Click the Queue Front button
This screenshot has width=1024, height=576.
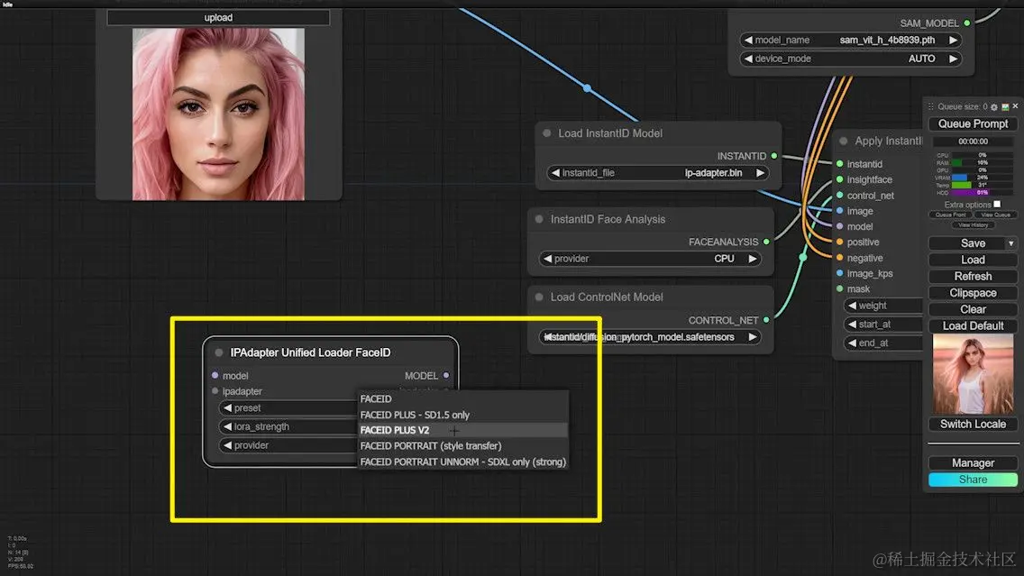(950, 215)
